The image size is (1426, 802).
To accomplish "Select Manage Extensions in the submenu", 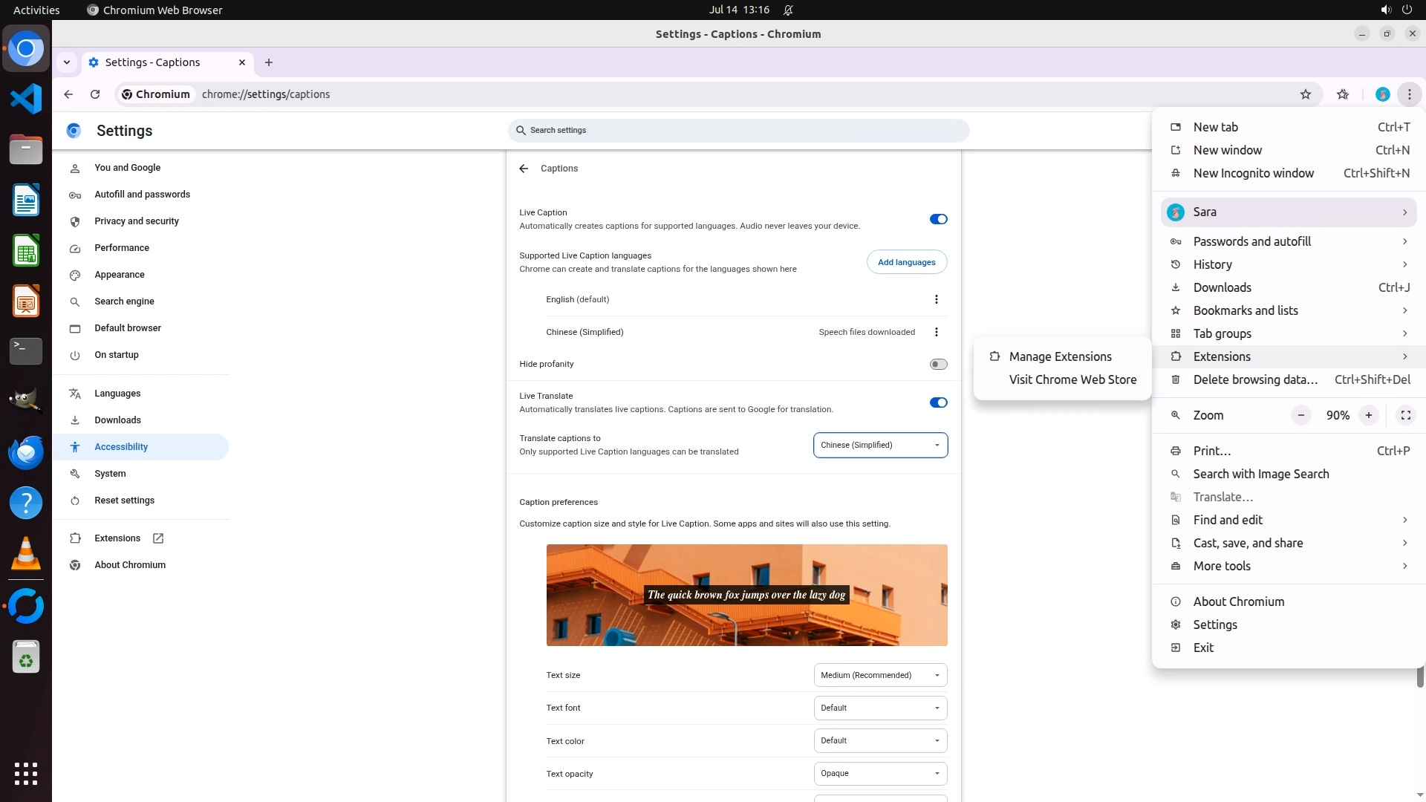I will tap(1060, 356).
